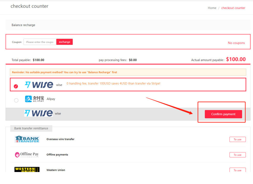Click the wise label in the gray bar
Viewport: 253px width, 184px height.
pos(58,113)
